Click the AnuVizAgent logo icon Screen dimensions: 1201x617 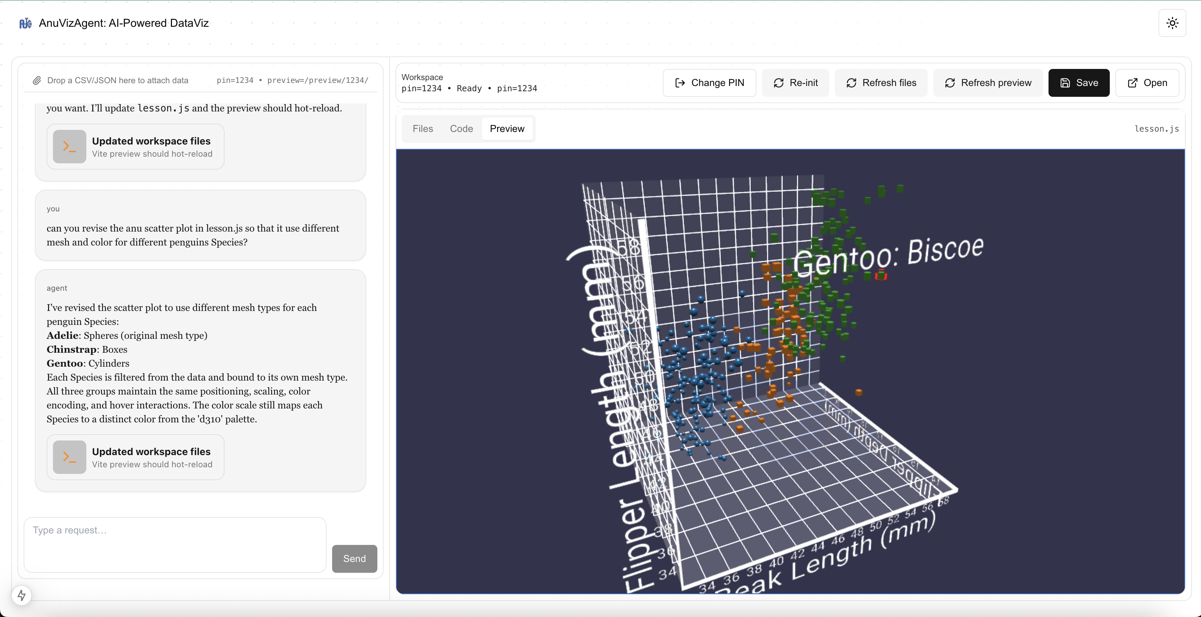[x=25, y=23]
